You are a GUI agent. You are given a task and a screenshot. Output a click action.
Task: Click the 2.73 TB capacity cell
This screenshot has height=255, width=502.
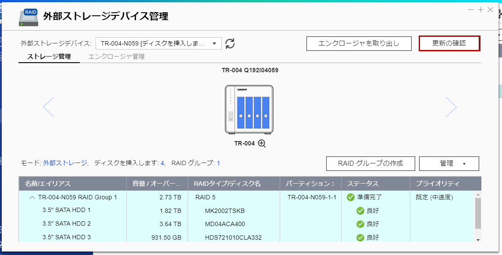[x=170, y=198]
